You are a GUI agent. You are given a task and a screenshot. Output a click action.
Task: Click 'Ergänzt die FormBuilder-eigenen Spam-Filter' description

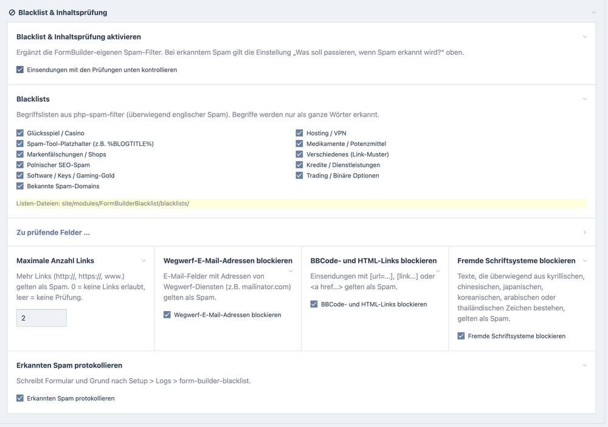(x=240, y=52)
